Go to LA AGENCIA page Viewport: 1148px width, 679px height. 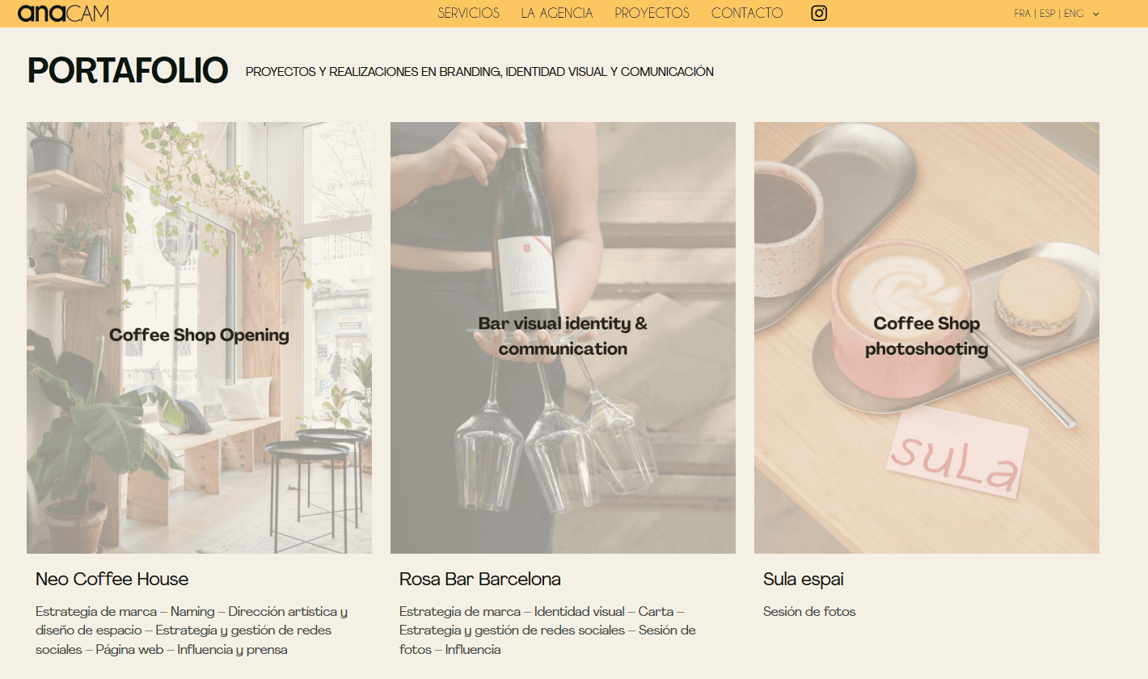556,13
